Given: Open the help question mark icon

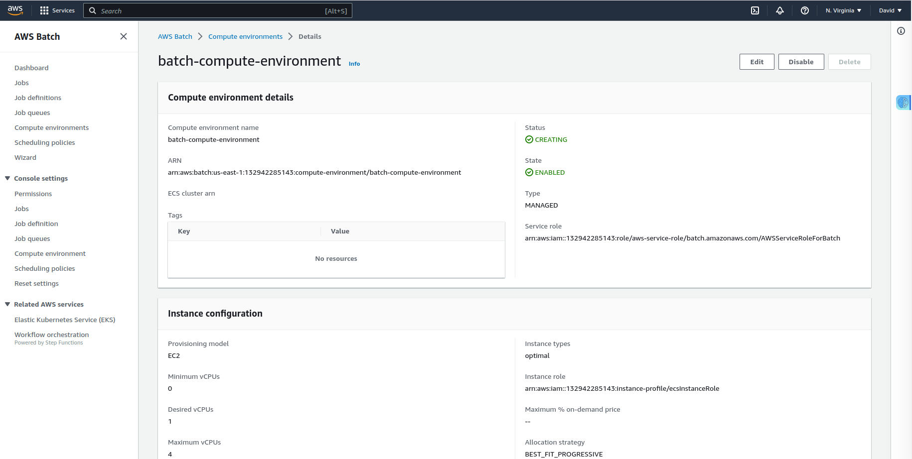Looking at the screenshot, I should [x=805, y=10].
